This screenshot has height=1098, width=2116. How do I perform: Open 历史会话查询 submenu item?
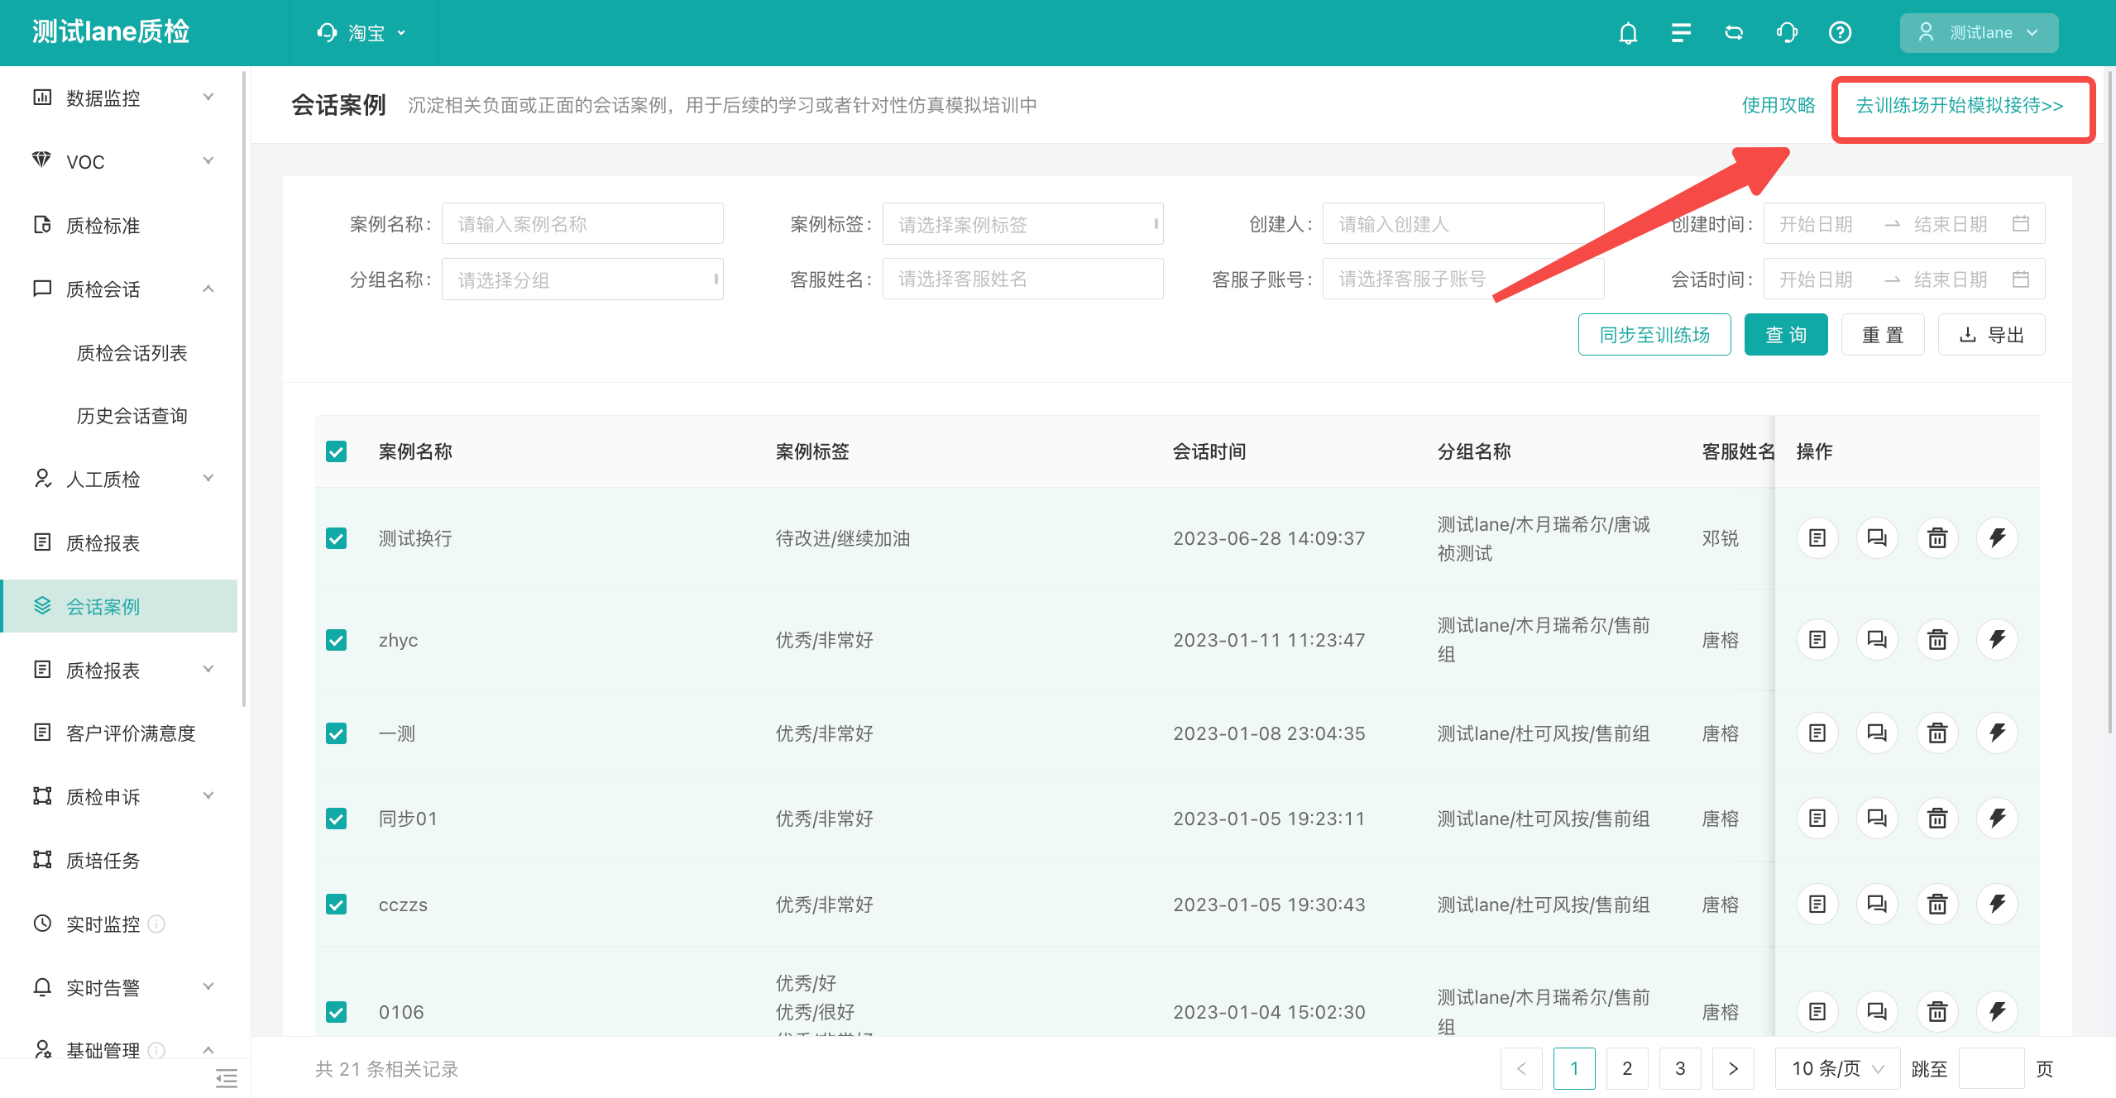tap(132, 416)
